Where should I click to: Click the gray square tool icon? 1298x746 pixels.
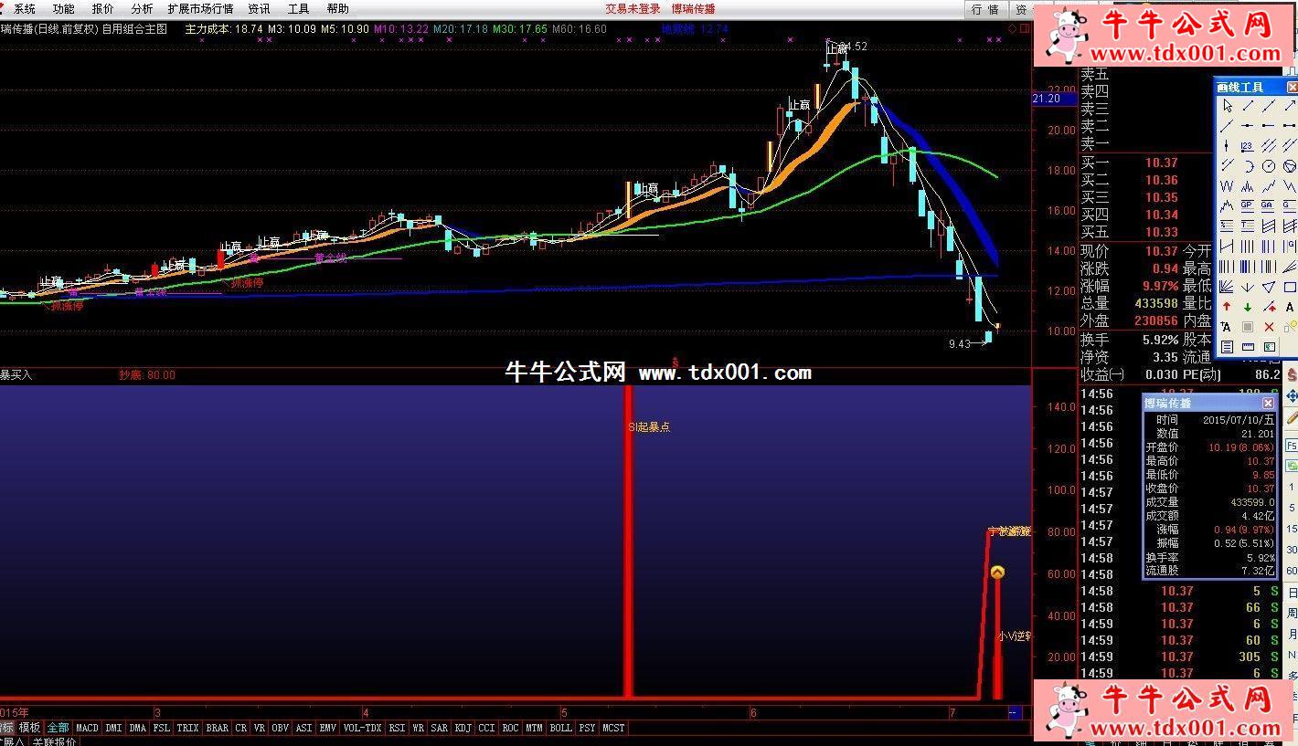coord(1248,326)
